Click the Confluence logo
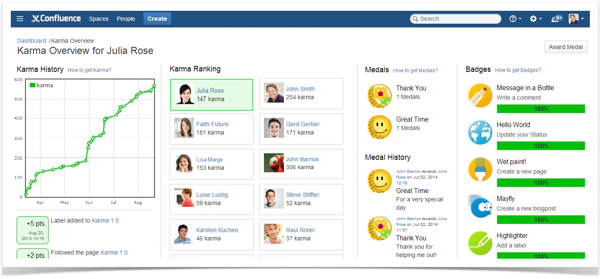 click(56, 19)
